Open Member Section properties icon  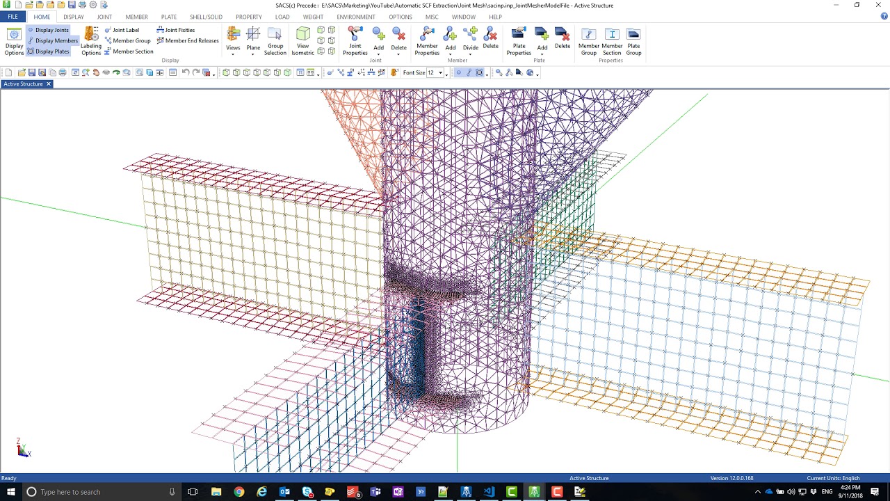[612, 42]
